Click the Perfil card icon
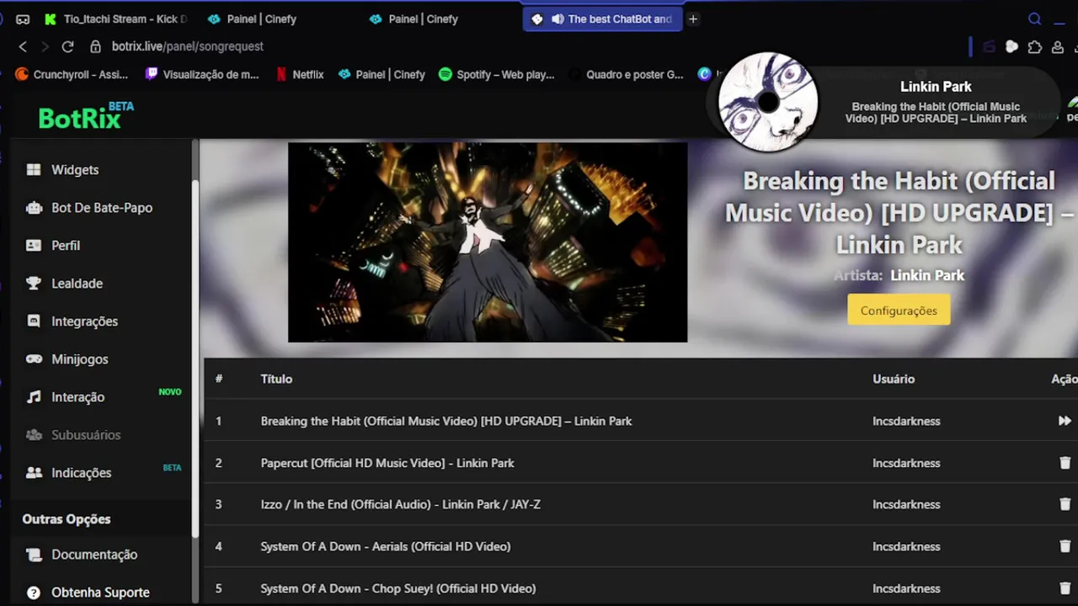 pos(34,245)
